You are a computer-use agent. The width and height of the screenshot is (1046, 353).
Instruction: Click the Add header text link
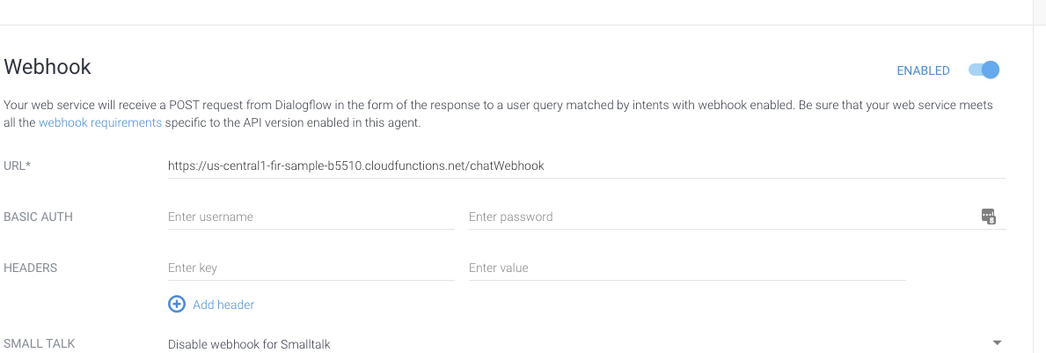(x=223, y=305)
